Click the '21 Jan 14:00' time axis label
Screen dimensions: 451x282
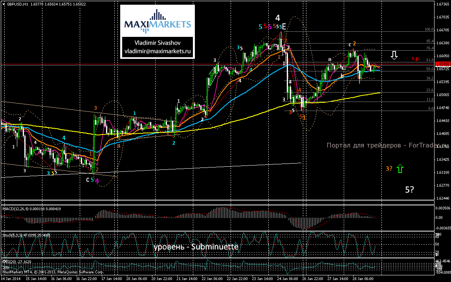(x=187, y=278)
